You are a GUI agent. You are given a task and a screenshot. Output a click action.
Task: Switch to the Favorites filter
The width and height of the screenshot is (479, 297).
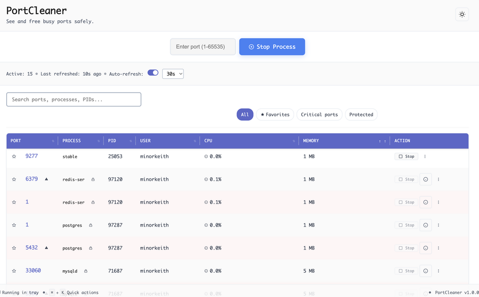(275, 115)
